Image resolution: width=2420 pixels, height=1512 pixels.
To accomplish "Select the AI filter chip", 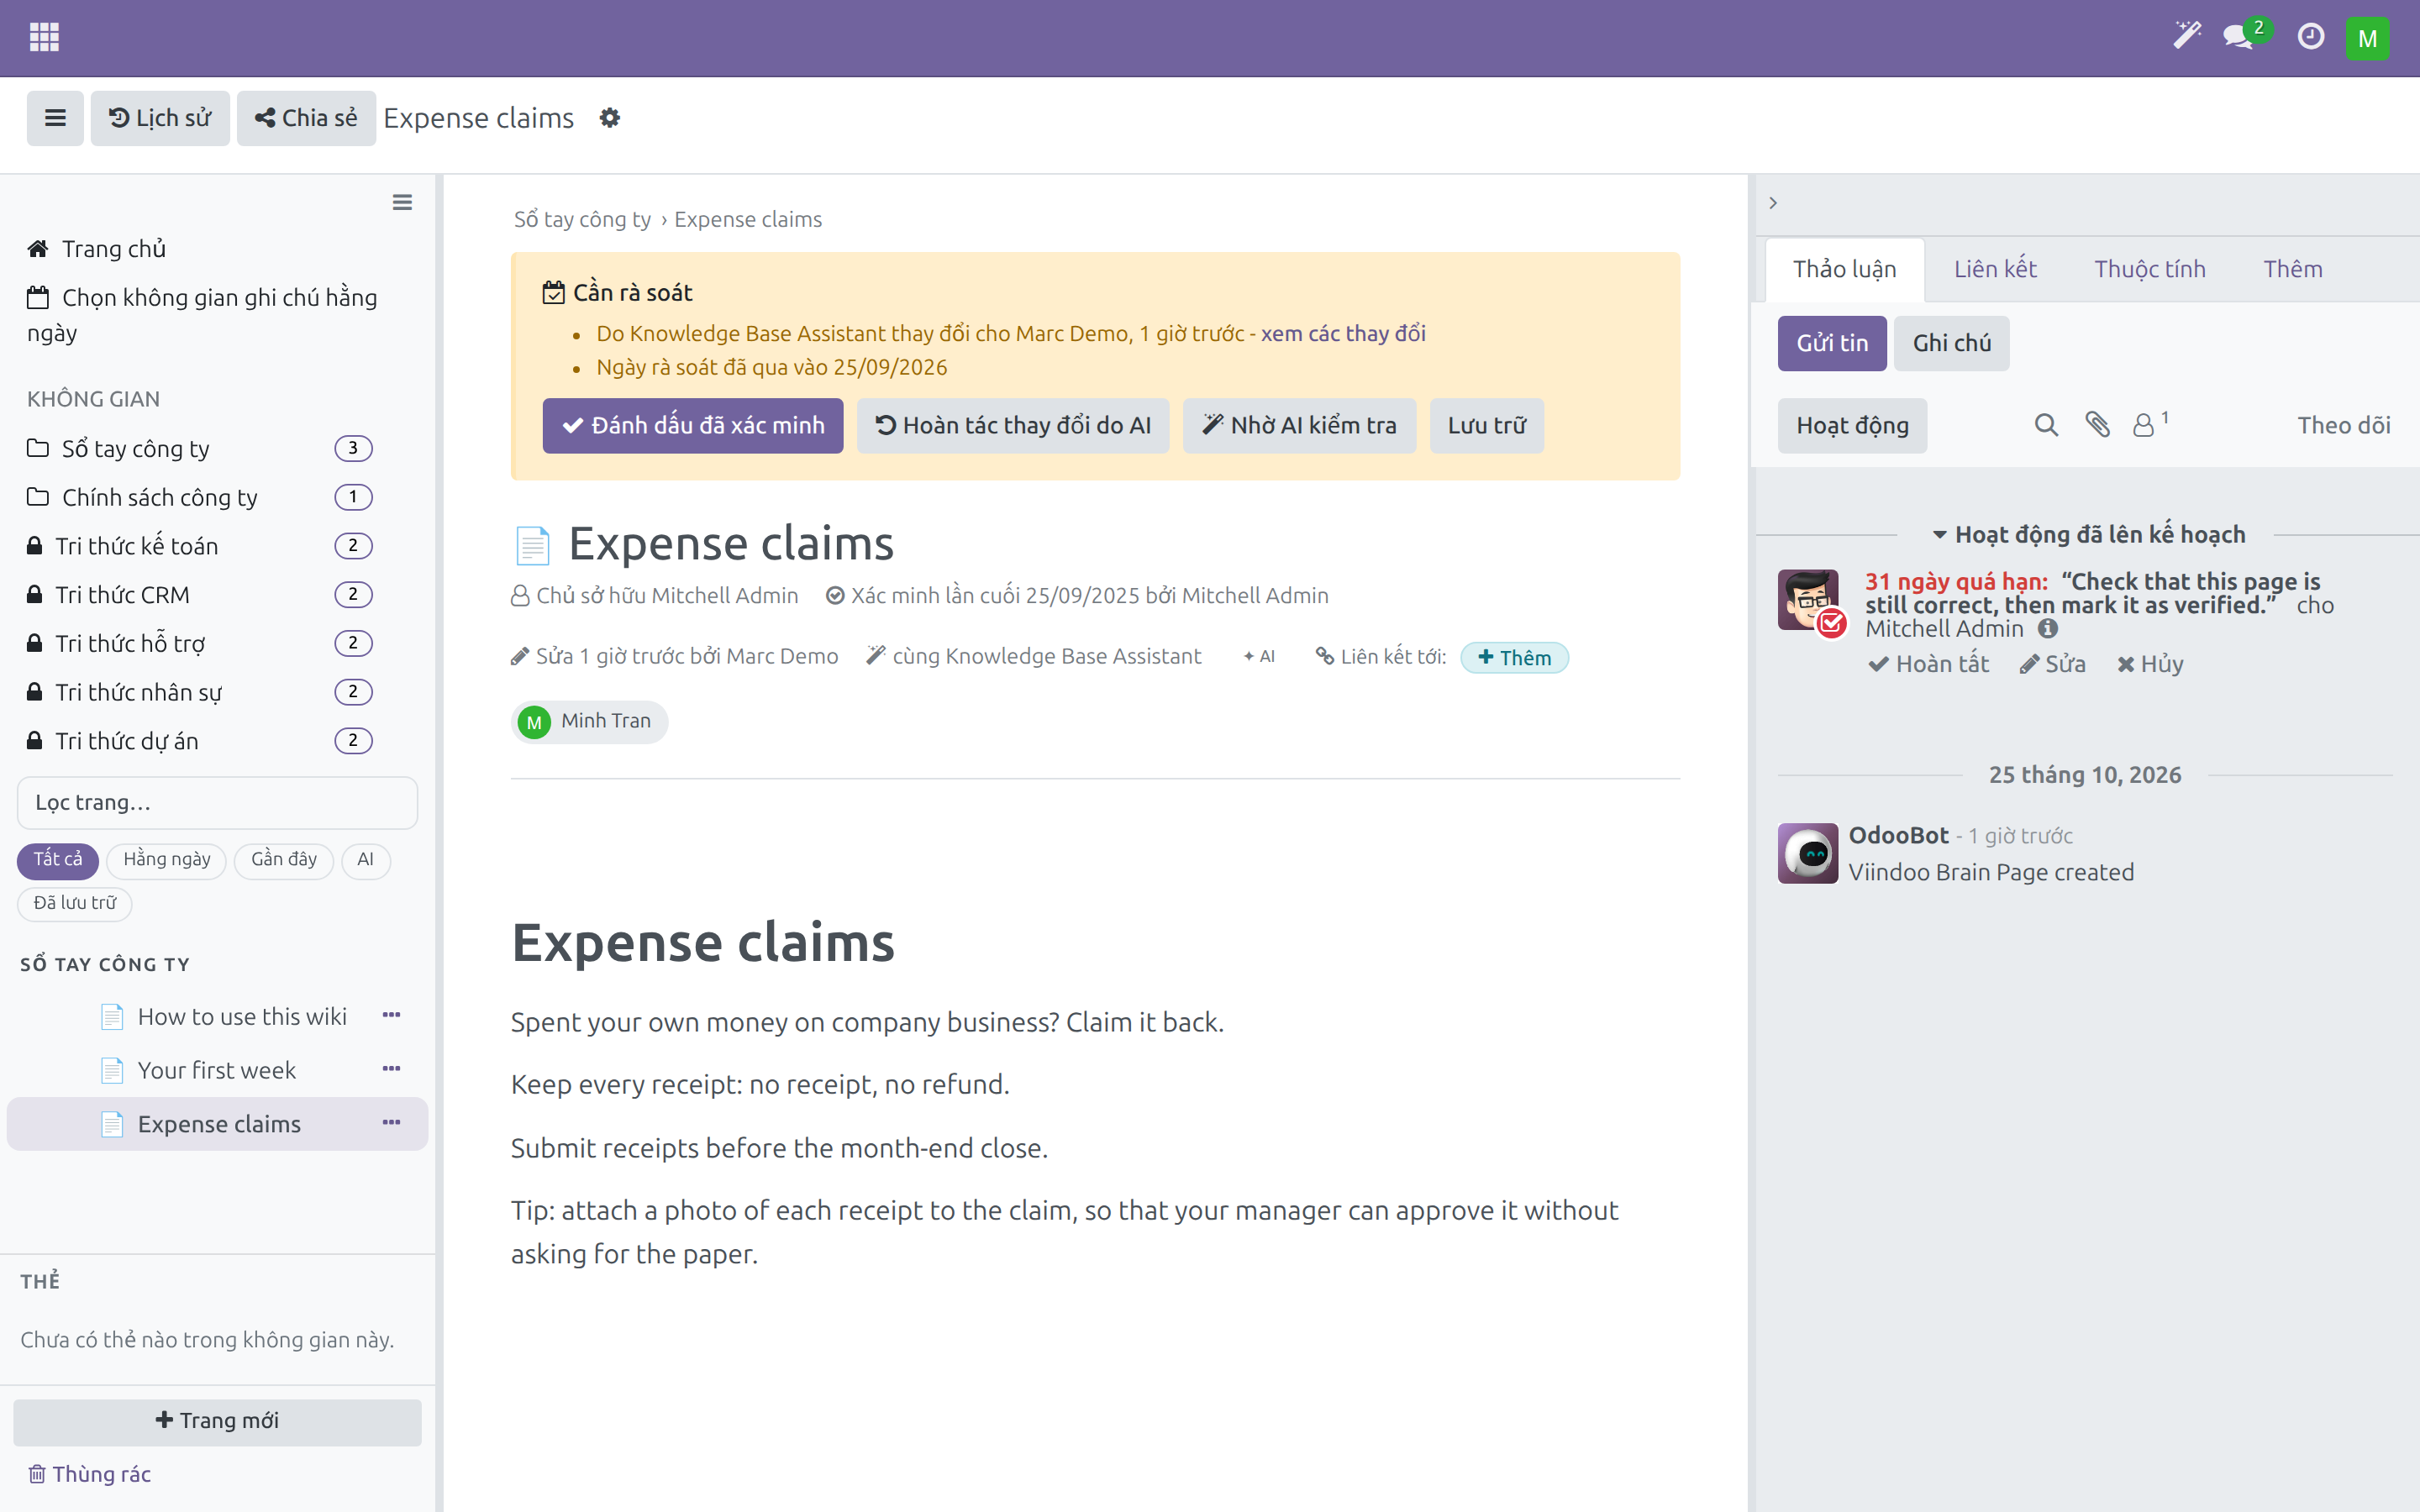I will (x=365, y=860).
